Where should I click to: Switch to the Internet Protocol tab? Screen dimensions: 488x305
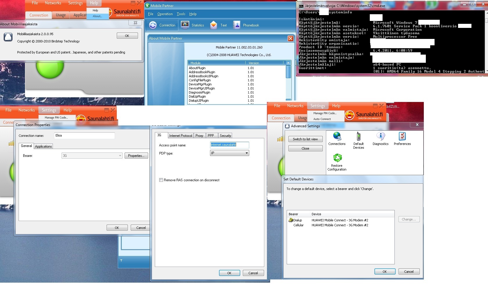[181, 136]
